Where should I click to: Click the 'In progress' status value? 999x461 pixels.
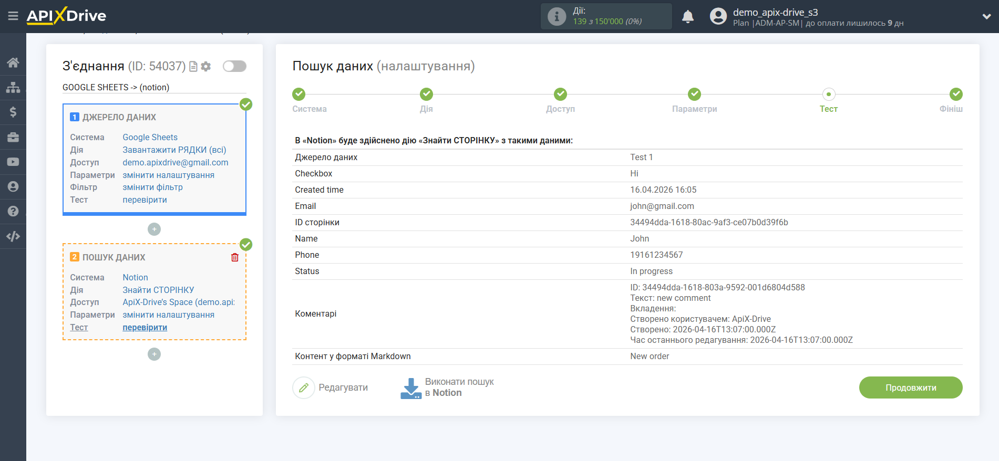click(651, 271)
